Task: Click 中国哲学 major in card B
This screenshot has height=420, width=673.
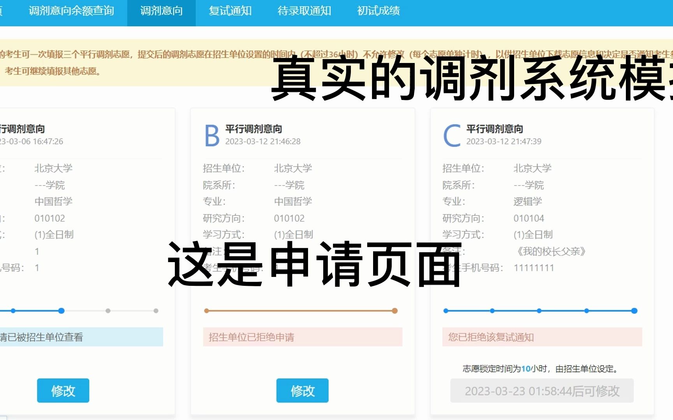Action: point(293,201)
